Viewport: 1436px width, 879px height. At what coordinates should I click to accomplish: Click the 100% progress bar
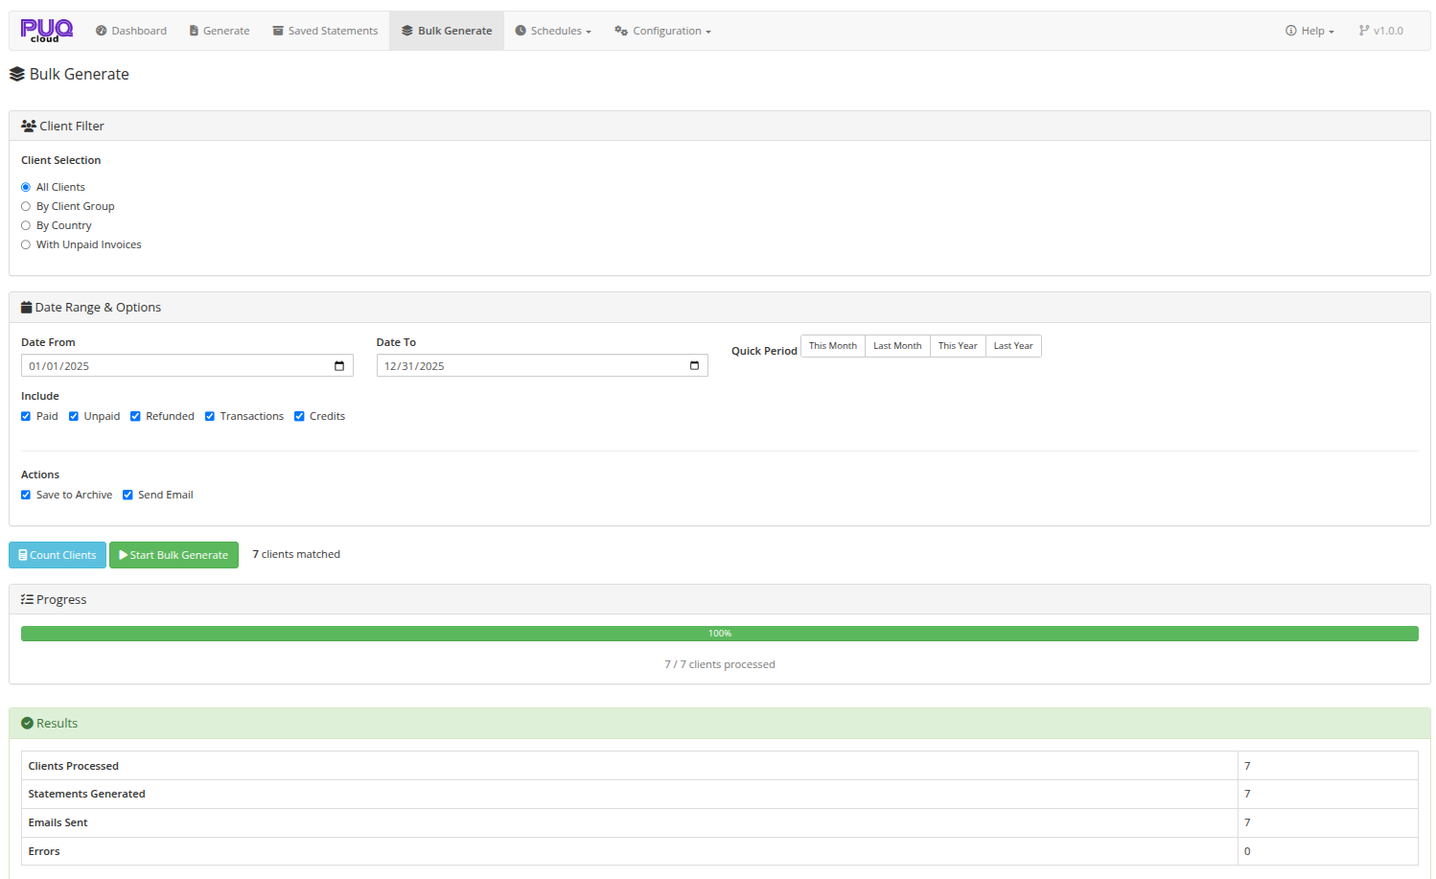coord(719,633)
